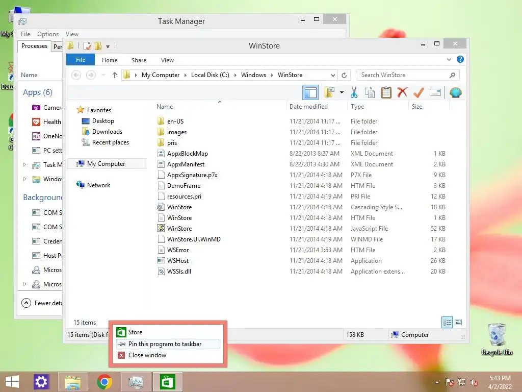Open Google Chrome from taskbar
This screenshot has width=522, height=392.
(104, 382)
